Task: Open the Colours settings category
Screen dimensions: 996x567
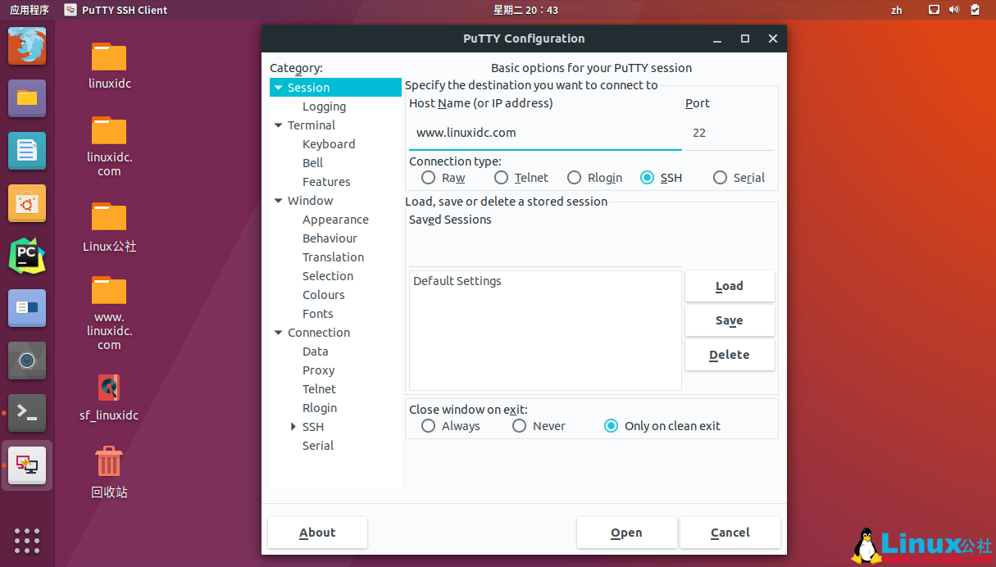Action: [x=323, y=295]
